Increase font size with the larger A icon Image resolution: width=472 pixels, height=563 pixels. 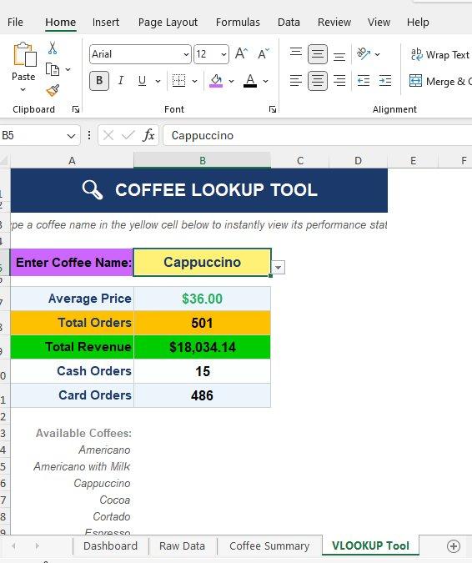241,54
